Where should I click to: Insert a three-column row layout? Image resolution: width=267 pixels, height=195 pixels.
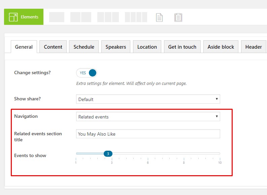[108, 17]
